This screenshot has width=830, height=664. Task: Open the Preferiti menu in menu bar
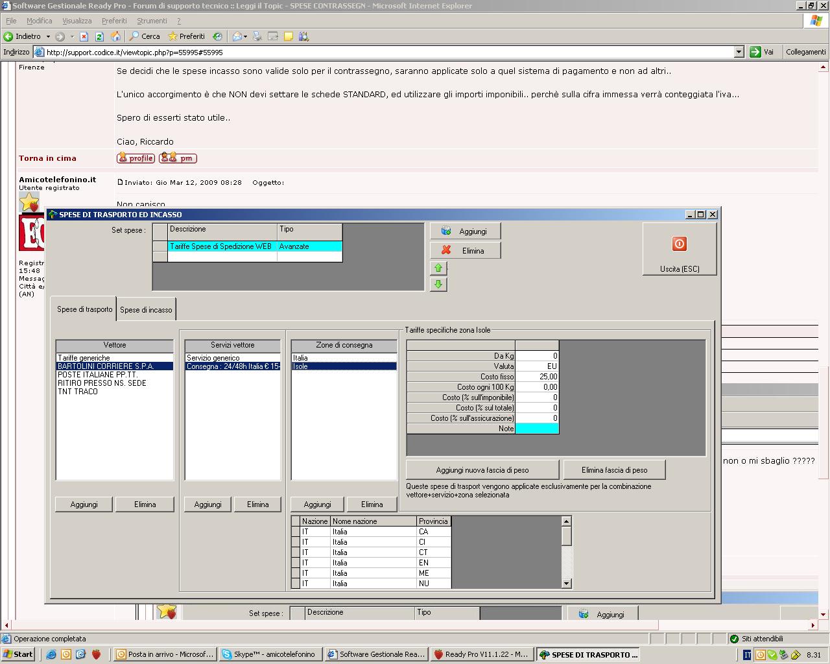point(114,21)
